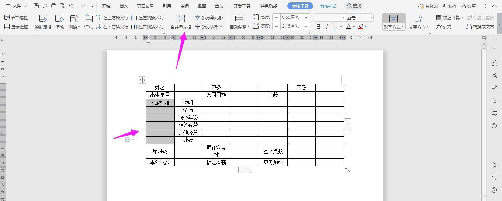
Task: Insert a row above with 在上方插入行
Action: (112, 17)
